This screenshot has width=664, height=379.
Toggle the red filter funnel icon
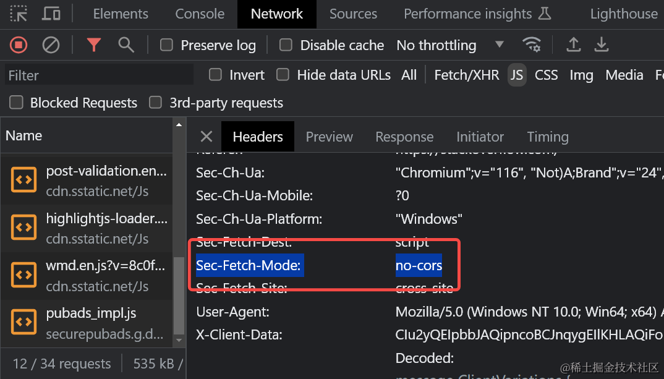pos(94,45)
